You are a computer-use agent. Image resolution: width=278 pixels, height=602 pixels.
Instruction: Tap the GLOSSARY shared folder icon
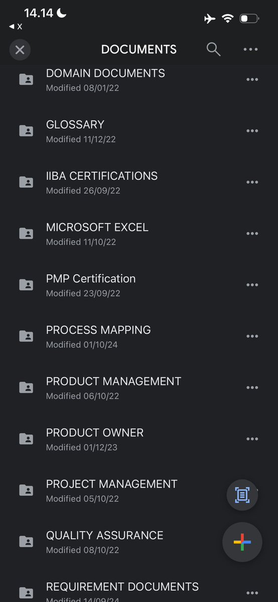(x=26, y=131)
